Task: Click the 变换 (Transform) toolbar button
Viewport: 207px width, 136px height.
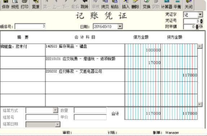Action: pos(146,4)
